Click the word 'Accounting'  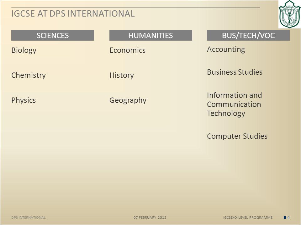226,49
